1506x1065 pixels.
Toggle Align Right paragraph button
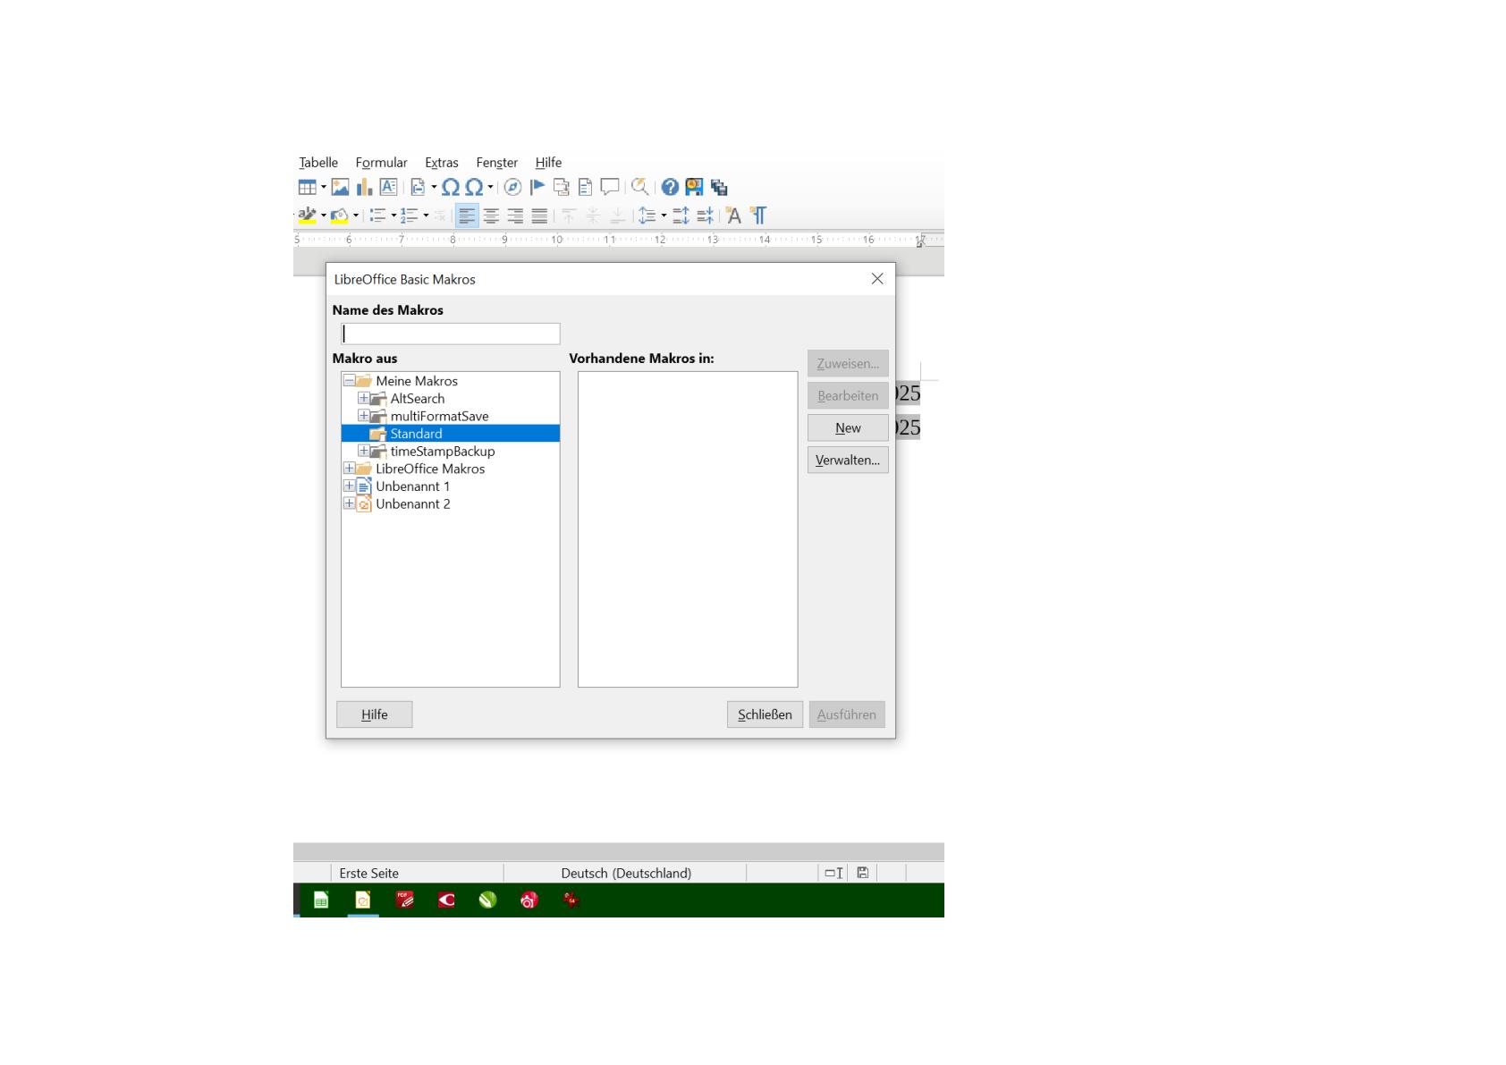tap(515, 216)
